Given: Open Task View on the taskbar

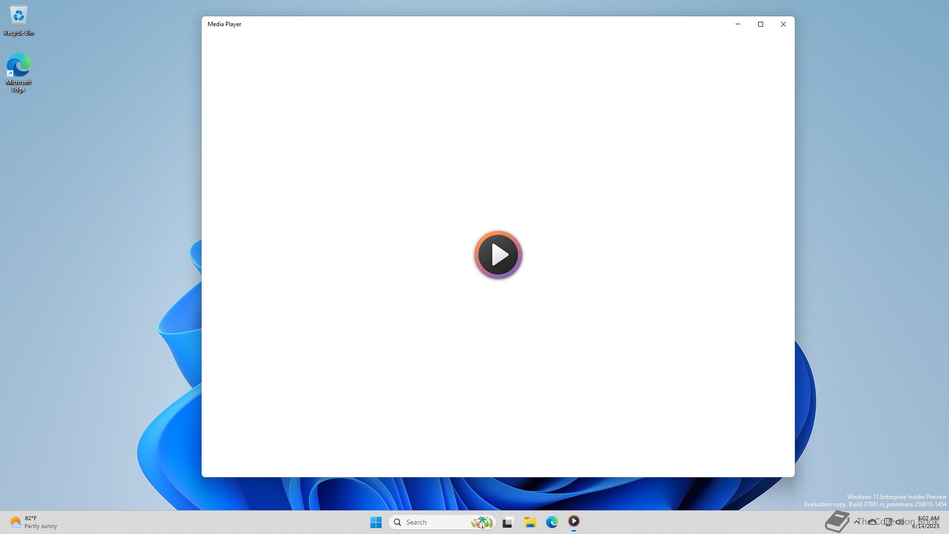Looking at the screenshot, I should [x=508, y=522].
